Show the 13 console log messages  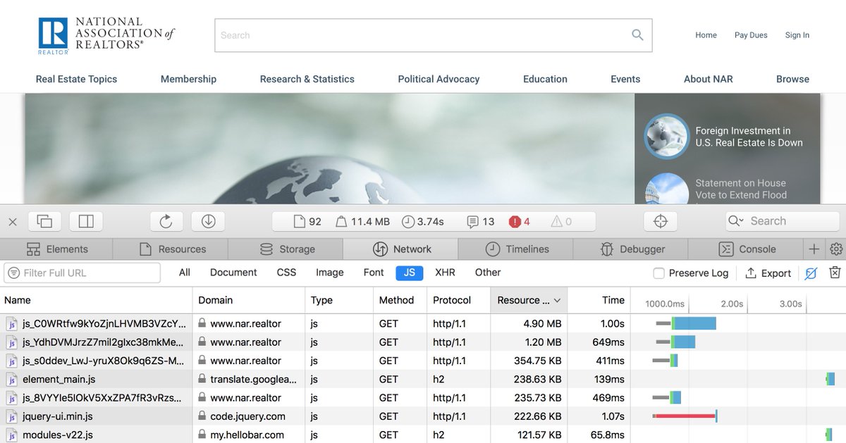pos(481,222)
